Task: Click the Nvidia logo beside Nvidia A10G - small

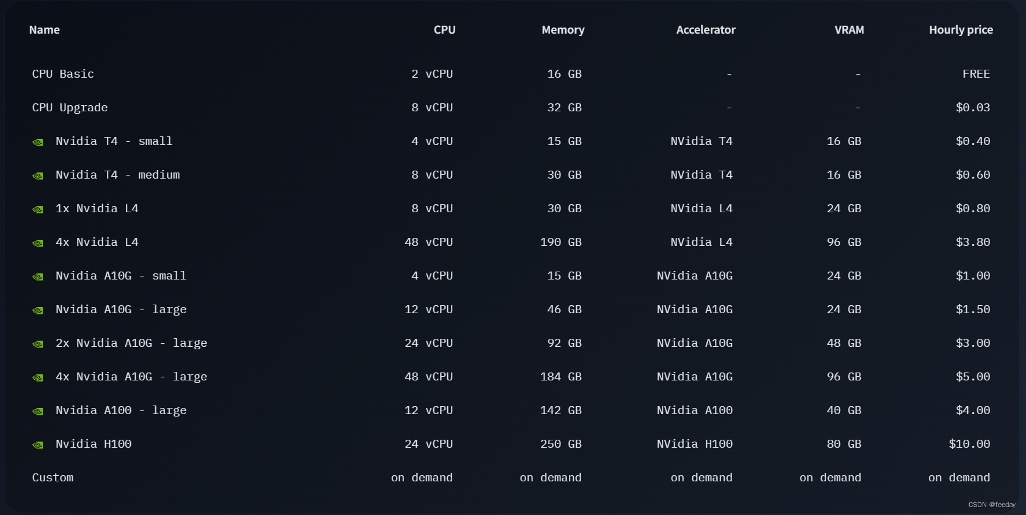Action: pyautogui.click(x=38, y=277)
